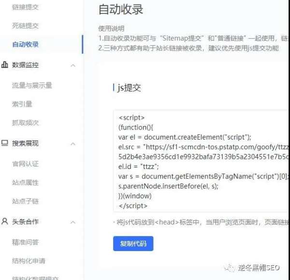Click the el.id = "ttzz" code line
The width and height of the screenshot is (290, 280).
[x=139, y=167]
